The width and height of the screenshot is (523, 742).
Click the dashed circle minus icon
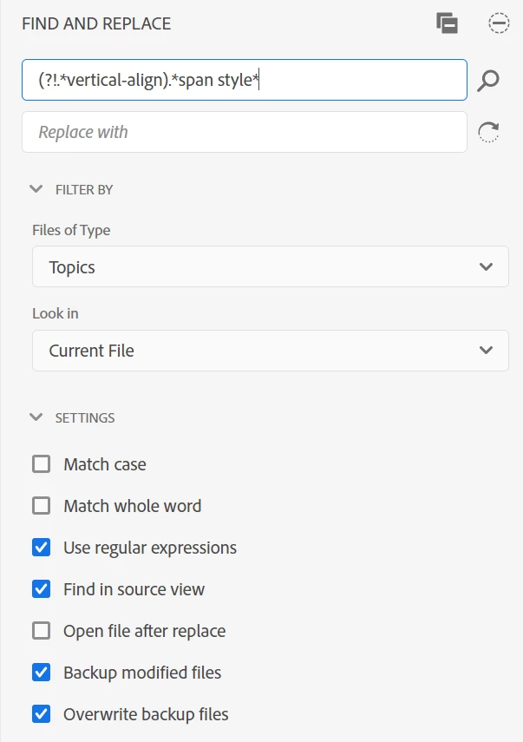pos(499,23)
